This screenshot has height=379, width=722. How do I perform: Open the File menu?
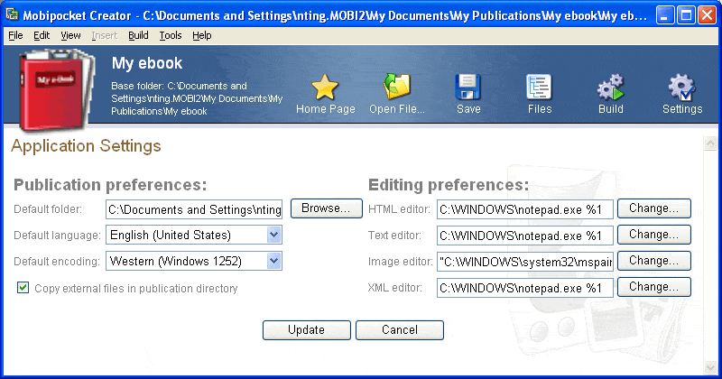click(x=15, y=35)
